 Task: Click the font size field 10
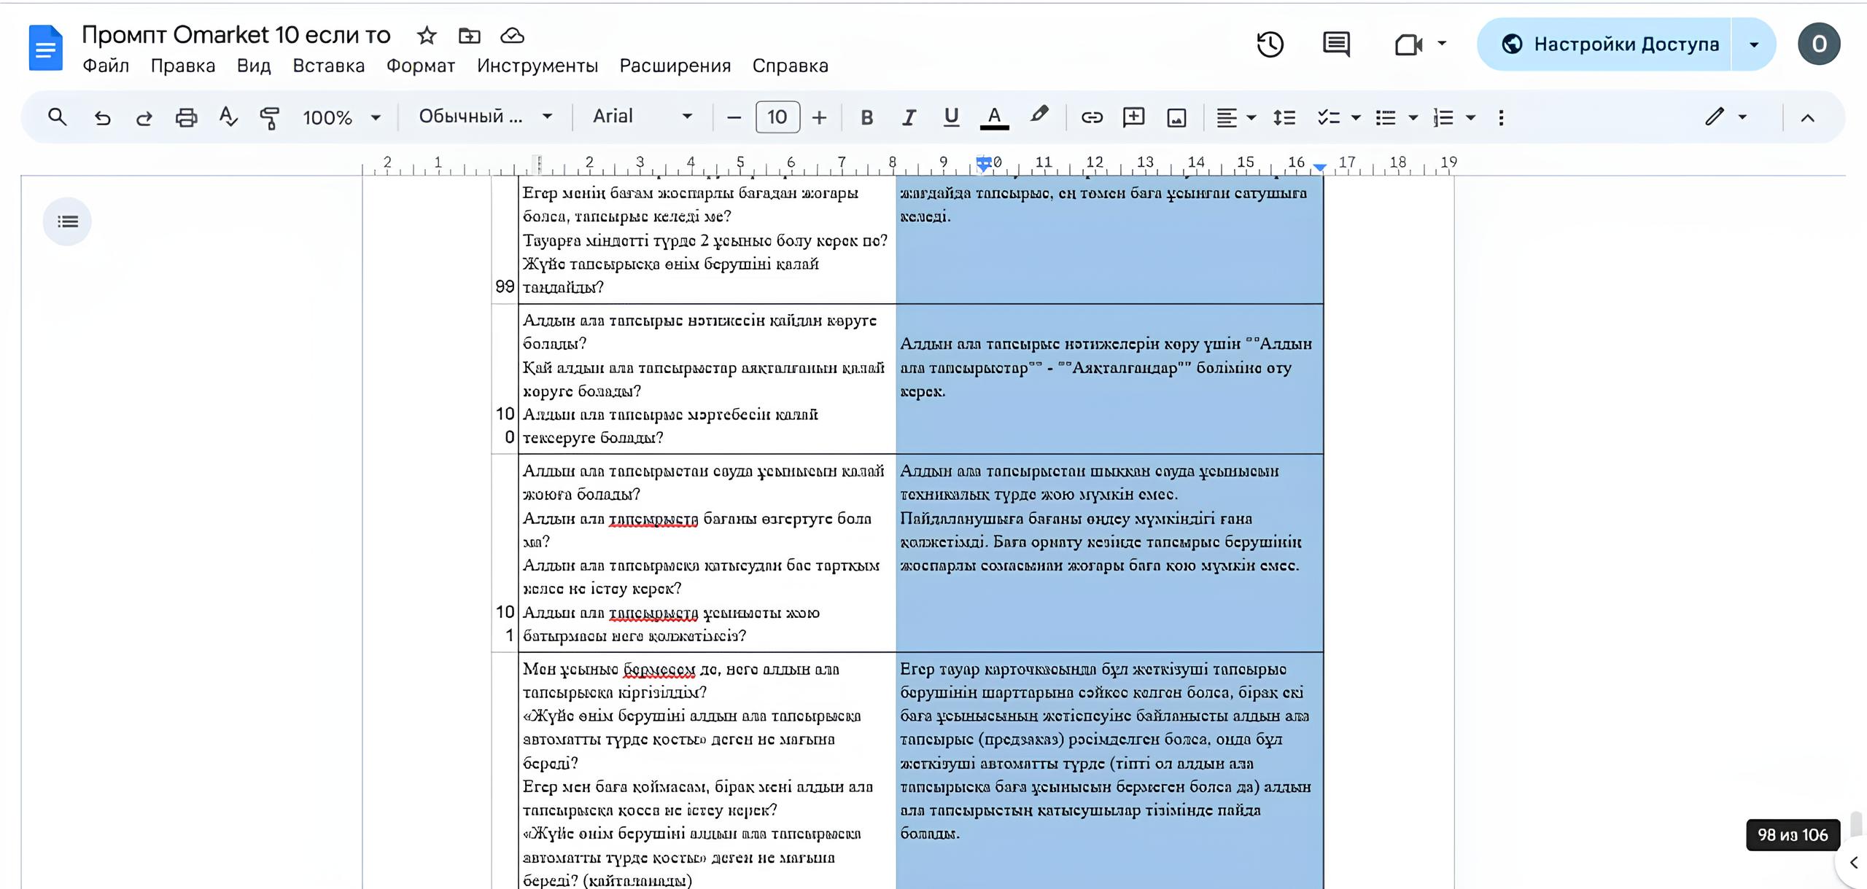(777, 117)
